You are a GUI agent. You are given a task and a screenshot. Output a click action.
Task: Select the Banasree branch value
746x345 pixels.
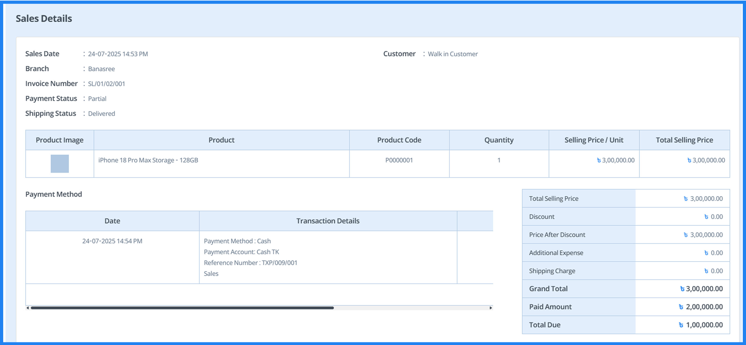(101, 69)
